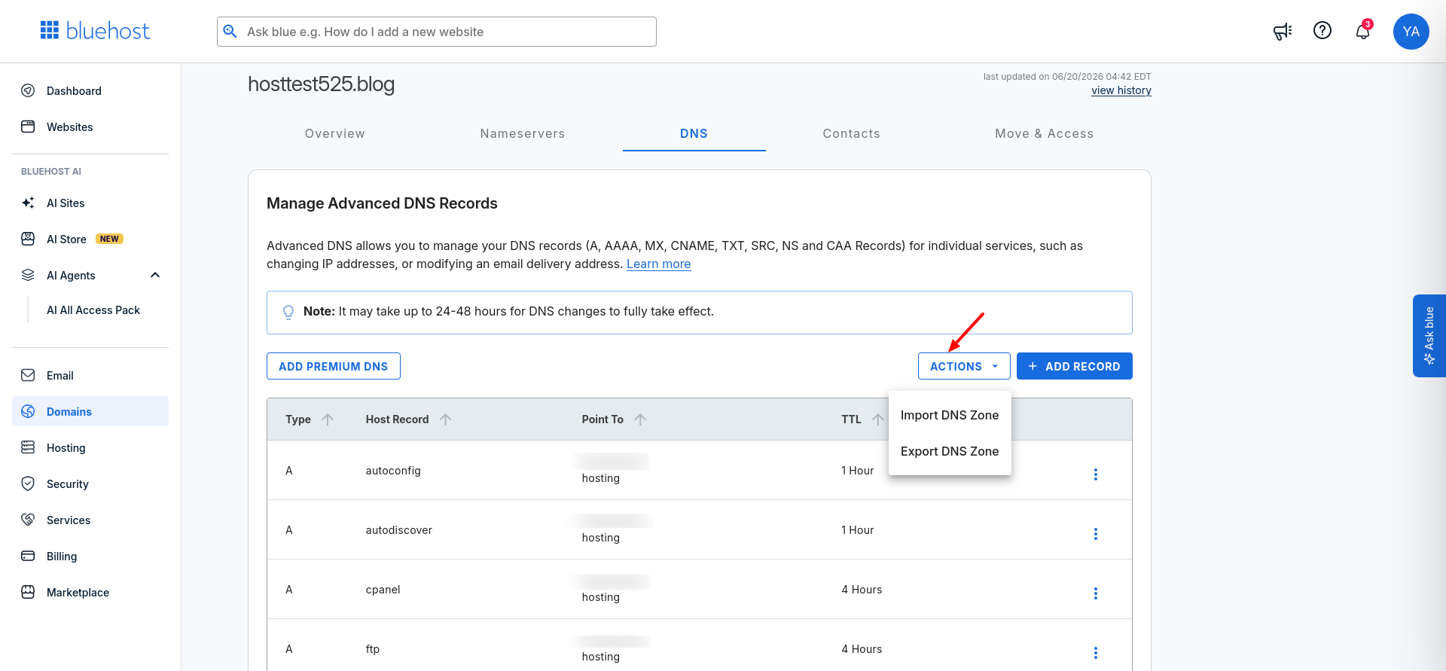The height and width of the screenshot is (671, 1446).
Task: Click the search magnifier icon
Action: [230, 31]
